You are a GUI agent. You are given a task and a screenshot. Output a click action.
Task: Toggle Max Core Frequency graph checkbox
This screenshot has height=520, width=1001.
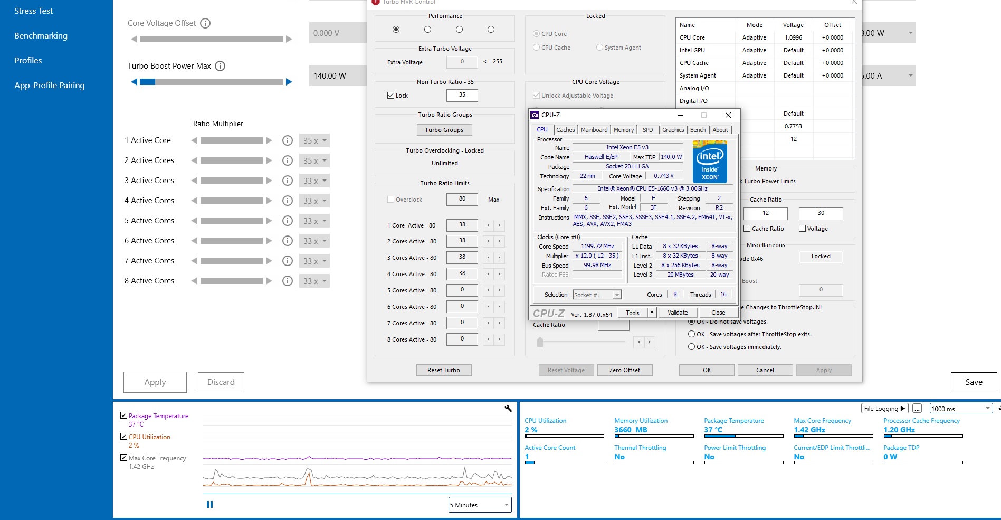tap(123, 458)
